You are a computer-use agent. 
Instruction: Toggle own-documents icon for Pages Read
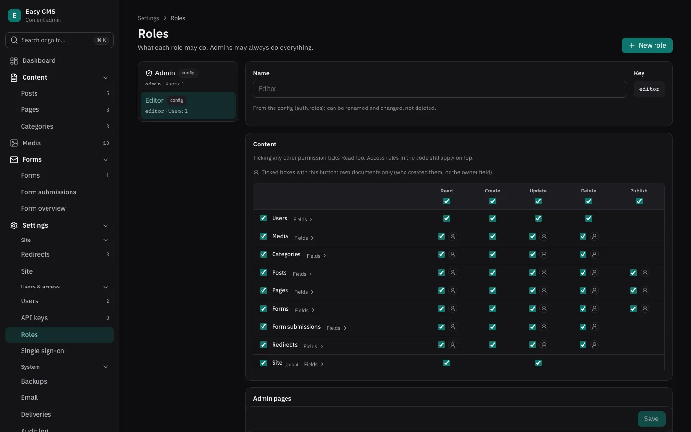click(x=453, y=290)
